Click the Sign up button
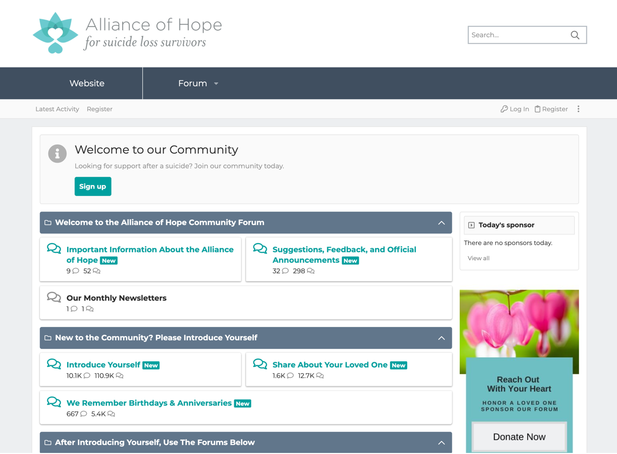The image size is (617, 454). 92,186
